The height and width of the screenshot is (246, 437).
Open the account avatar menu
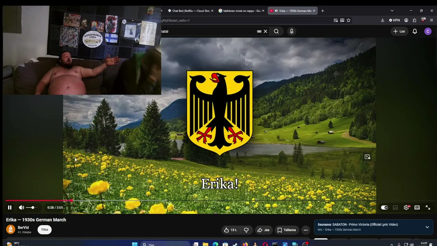(x=428, y=31)
